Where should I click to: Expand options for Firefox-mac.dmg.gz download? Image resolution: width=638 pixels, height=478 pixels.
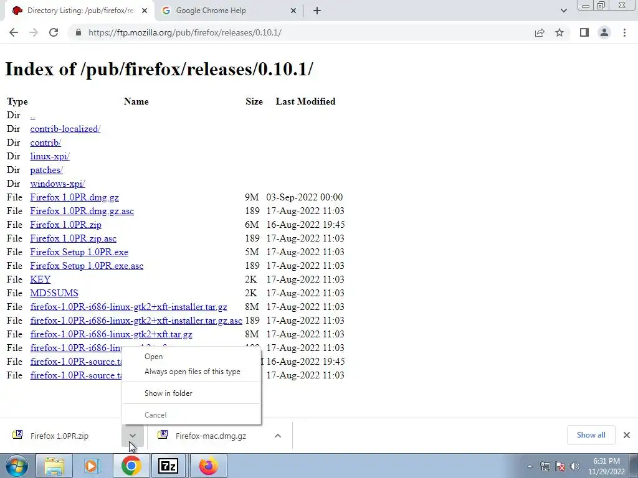[x=278, y=436]
